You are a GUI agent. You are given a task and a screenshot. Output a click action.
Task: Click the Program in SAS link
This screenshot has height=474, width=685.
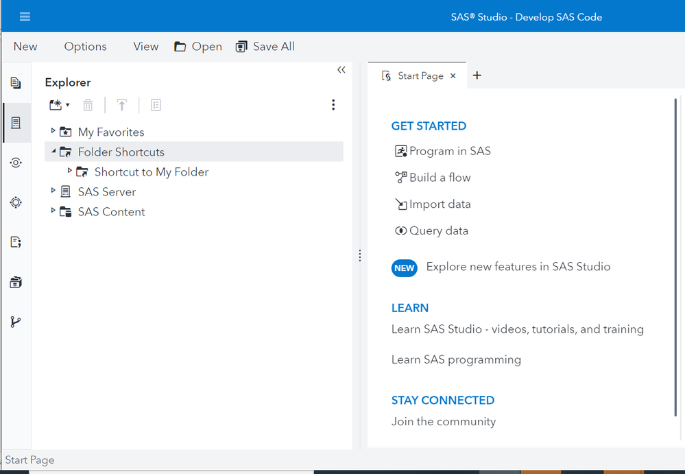click(450, 151)
